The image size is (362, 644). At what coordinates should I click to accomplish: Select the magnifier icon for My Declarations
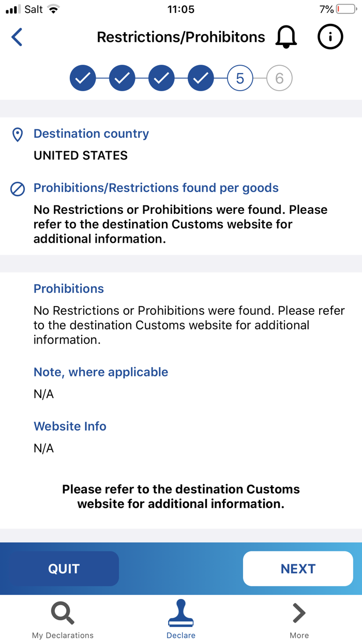[x=62, y=612]
